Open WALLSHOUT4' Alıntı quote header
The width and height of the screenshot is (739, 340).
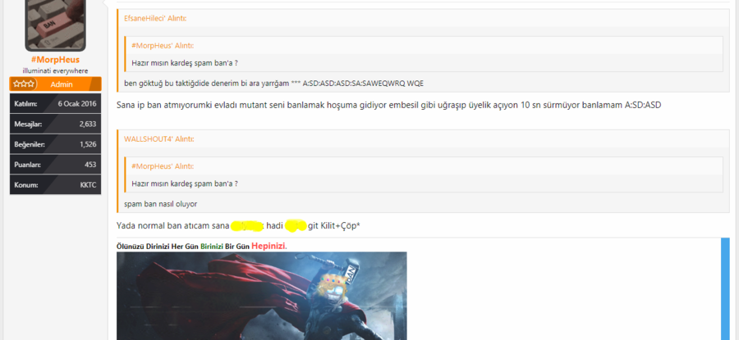tap(158, 139)
